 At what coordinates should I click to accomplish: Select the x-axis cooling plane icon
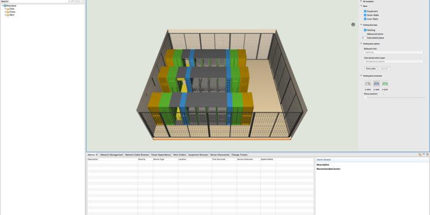pos(368,84)
